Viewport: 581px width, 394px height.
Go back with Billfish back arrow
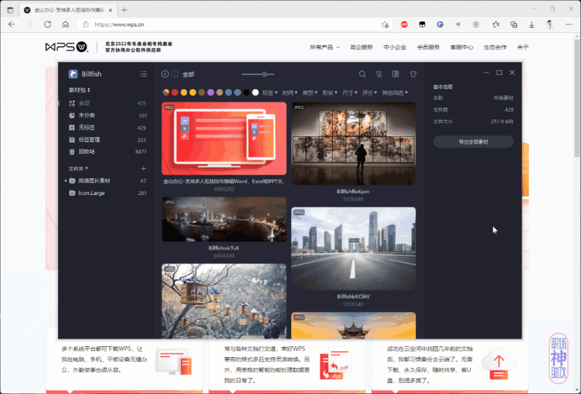pos(165,74)
